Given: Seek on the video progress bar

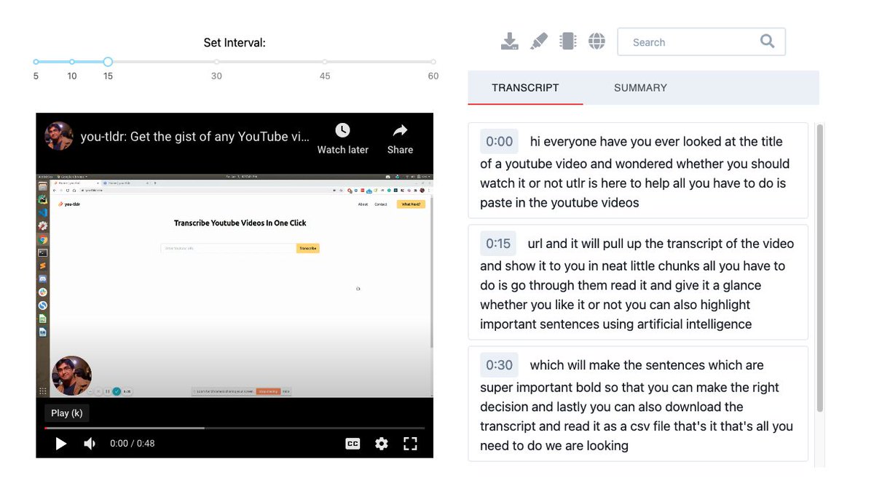Looking at the screenshot, I should [235, 428].
